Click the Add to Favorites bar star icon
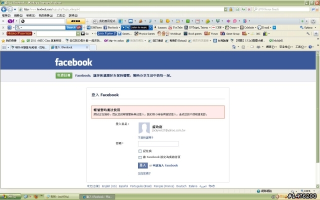This screenshot has width=320, height=200. 22,40
